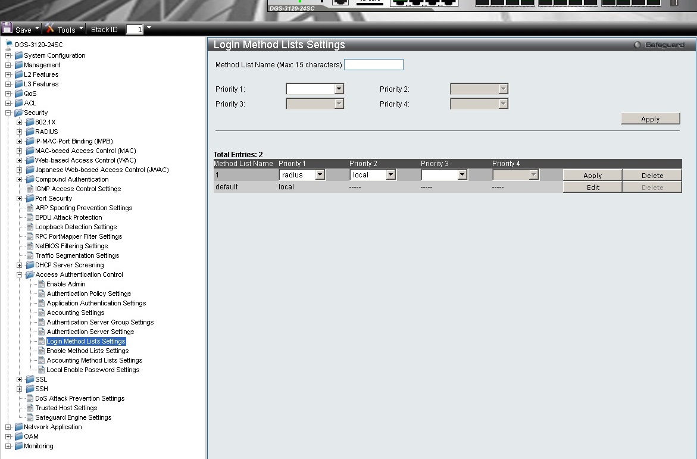
Task: Collapse the Security tree node
Action: coord(8,113)
